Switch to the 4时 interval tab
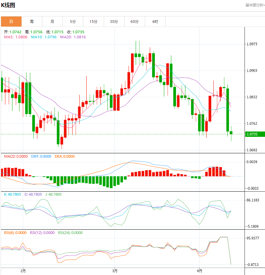The height and width of the screenshot is (275, 265). [155, 22]
